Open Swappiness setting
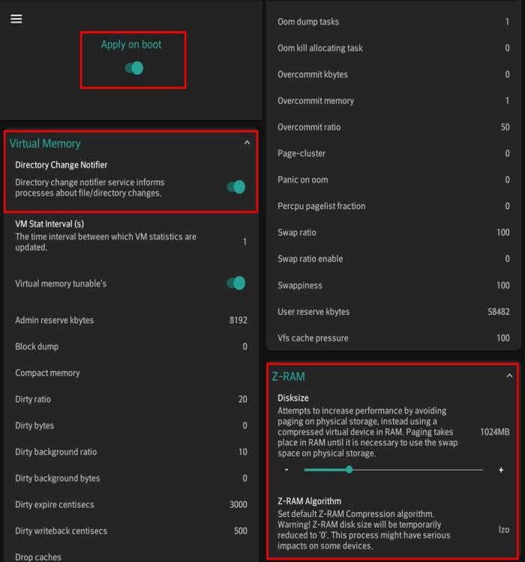Viewport: 525px width, 562px height. pos(393,285)
